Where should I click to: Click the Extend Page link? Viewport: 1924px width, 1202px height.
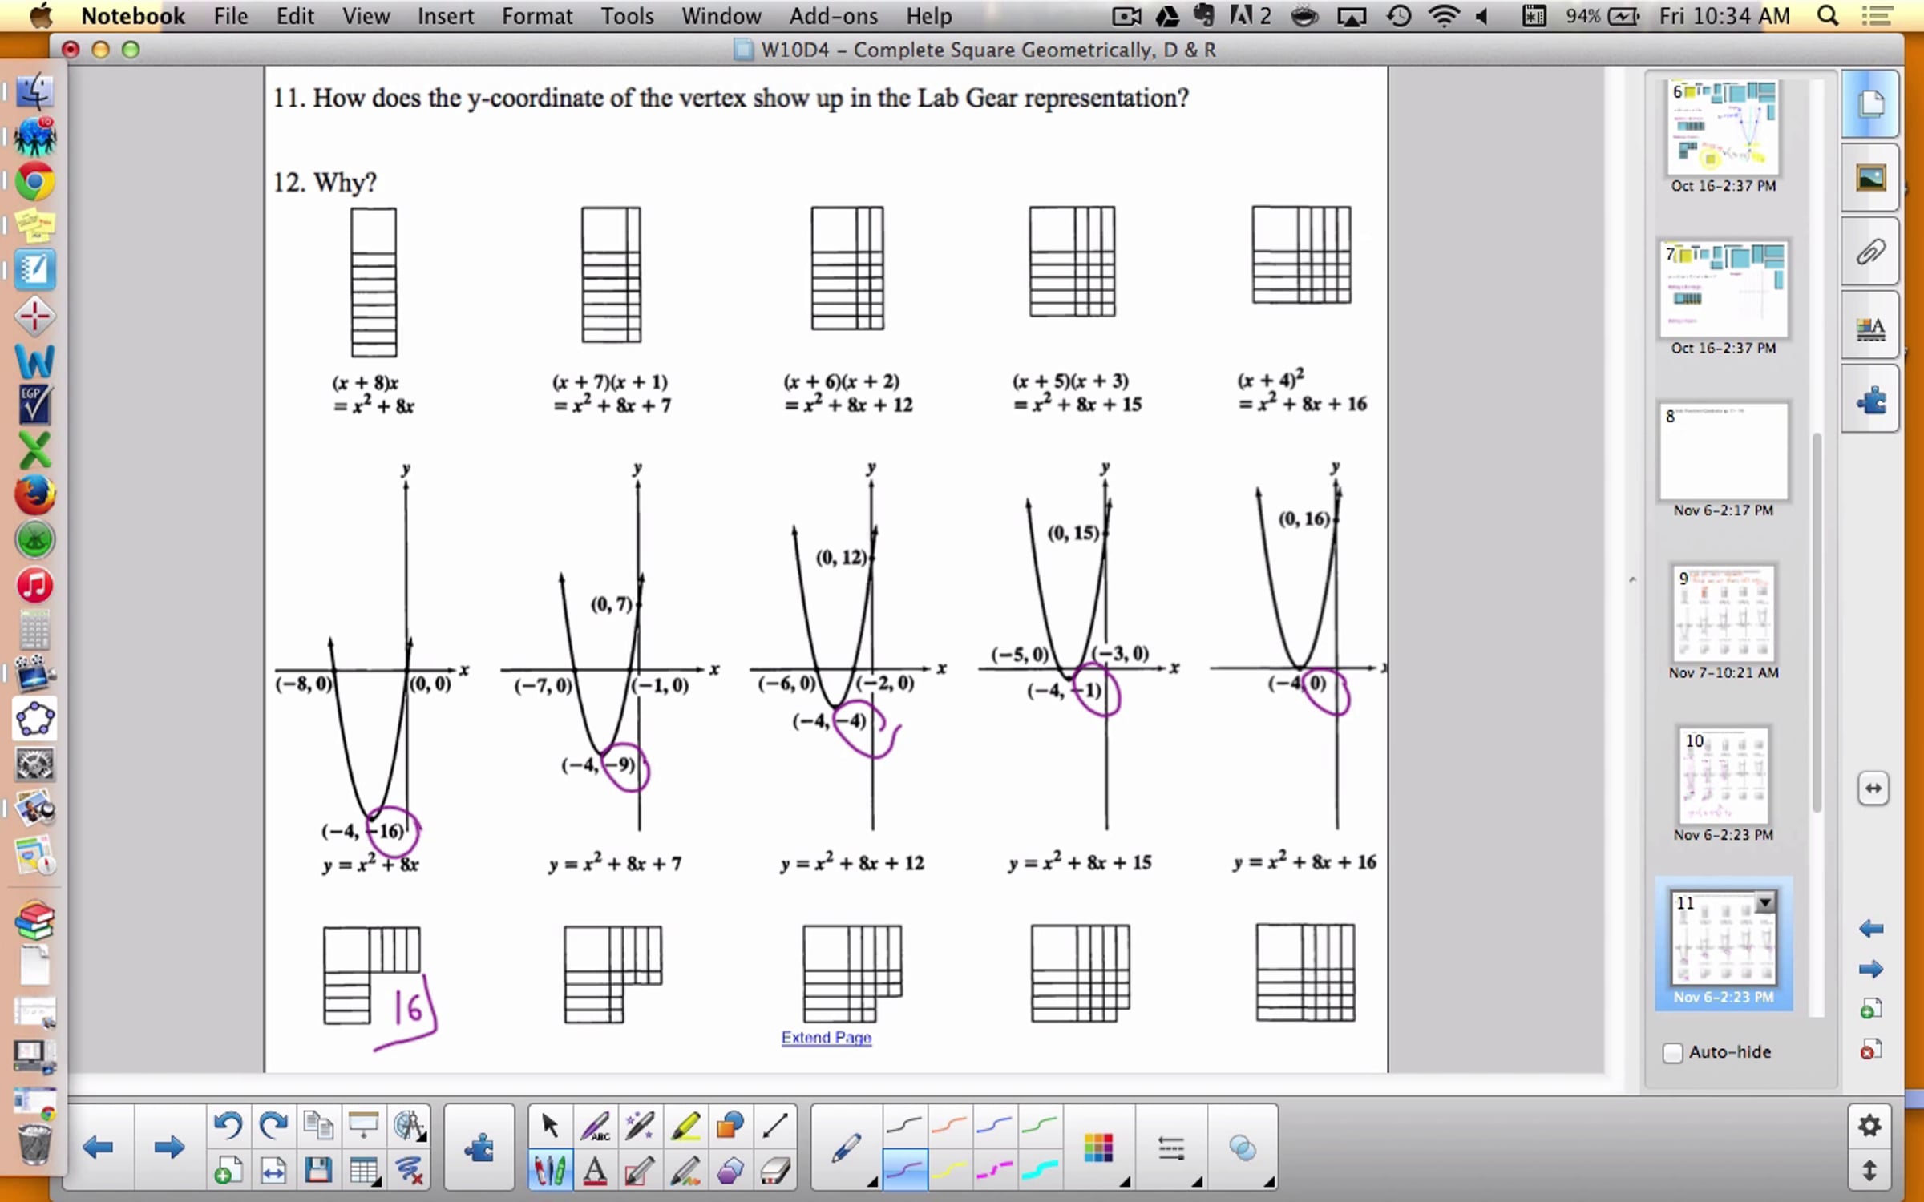click(x=826, y=1037)
